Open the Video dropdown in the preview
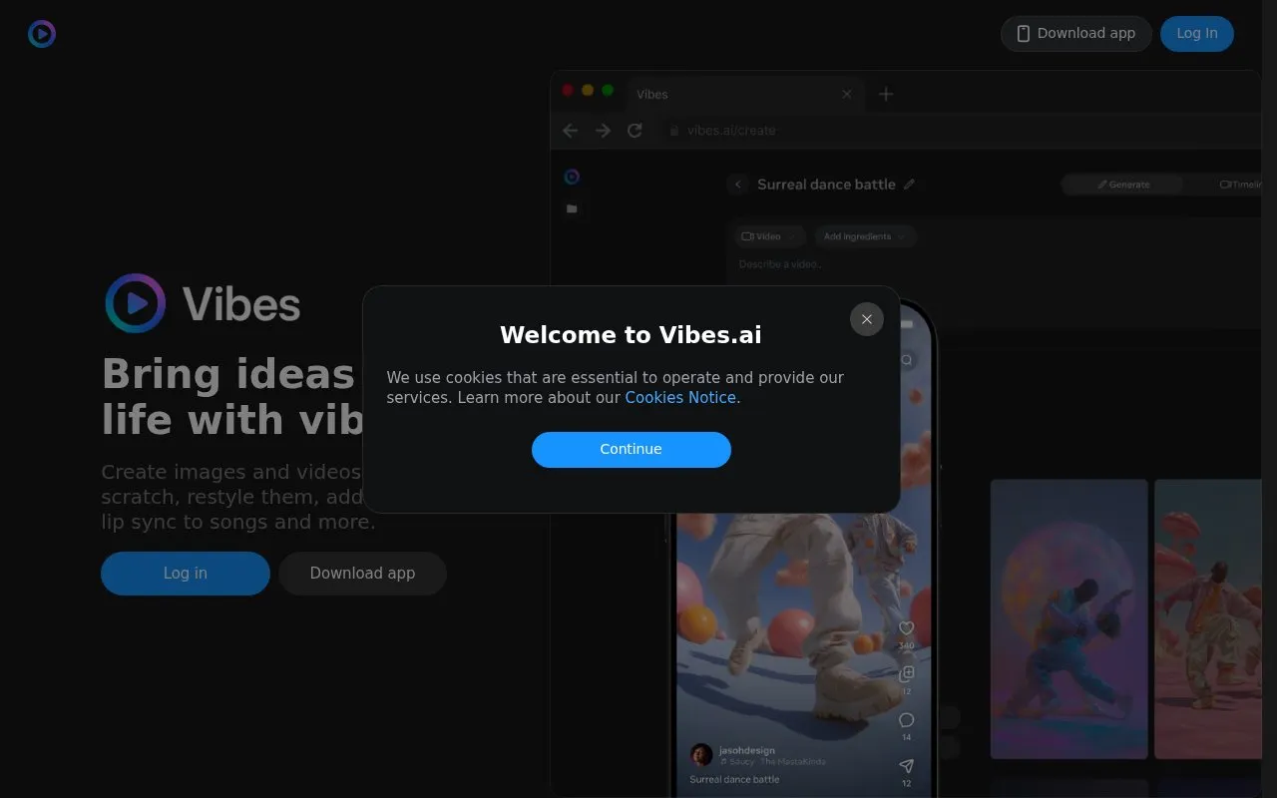1277x798 pixels. (x=770, y=236)
